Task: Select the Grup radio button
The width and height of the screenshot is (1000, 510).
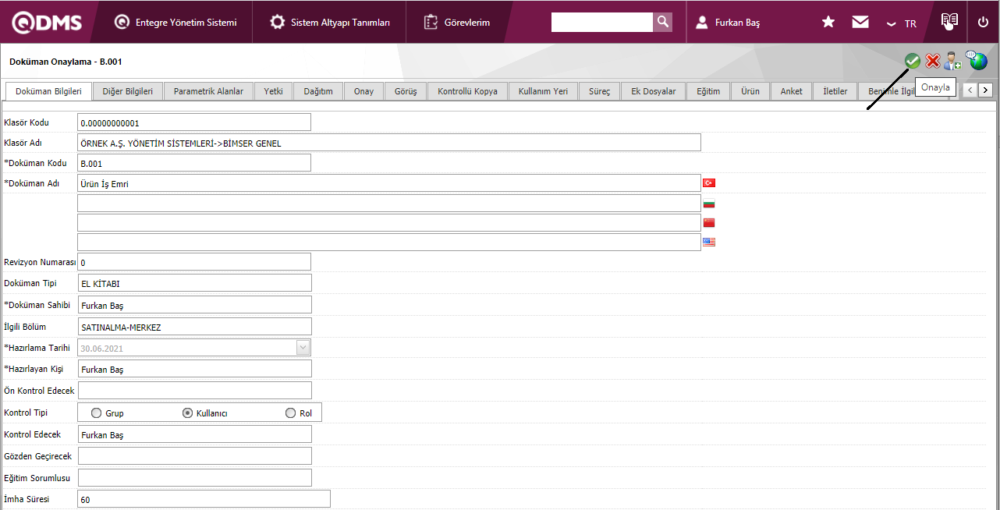Action: 97,413
